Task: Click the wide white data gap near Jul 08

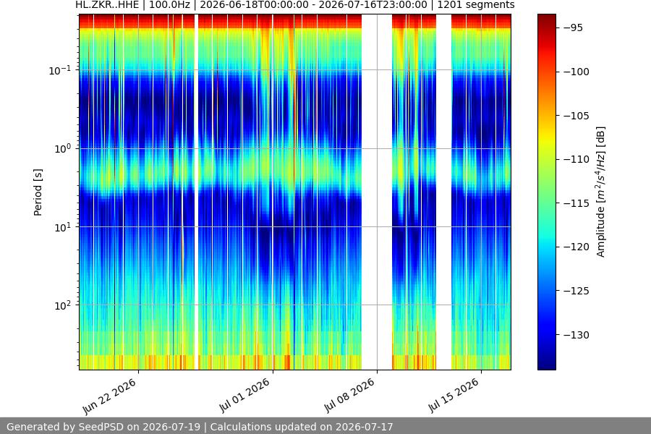Action: [x=377, y=192]
